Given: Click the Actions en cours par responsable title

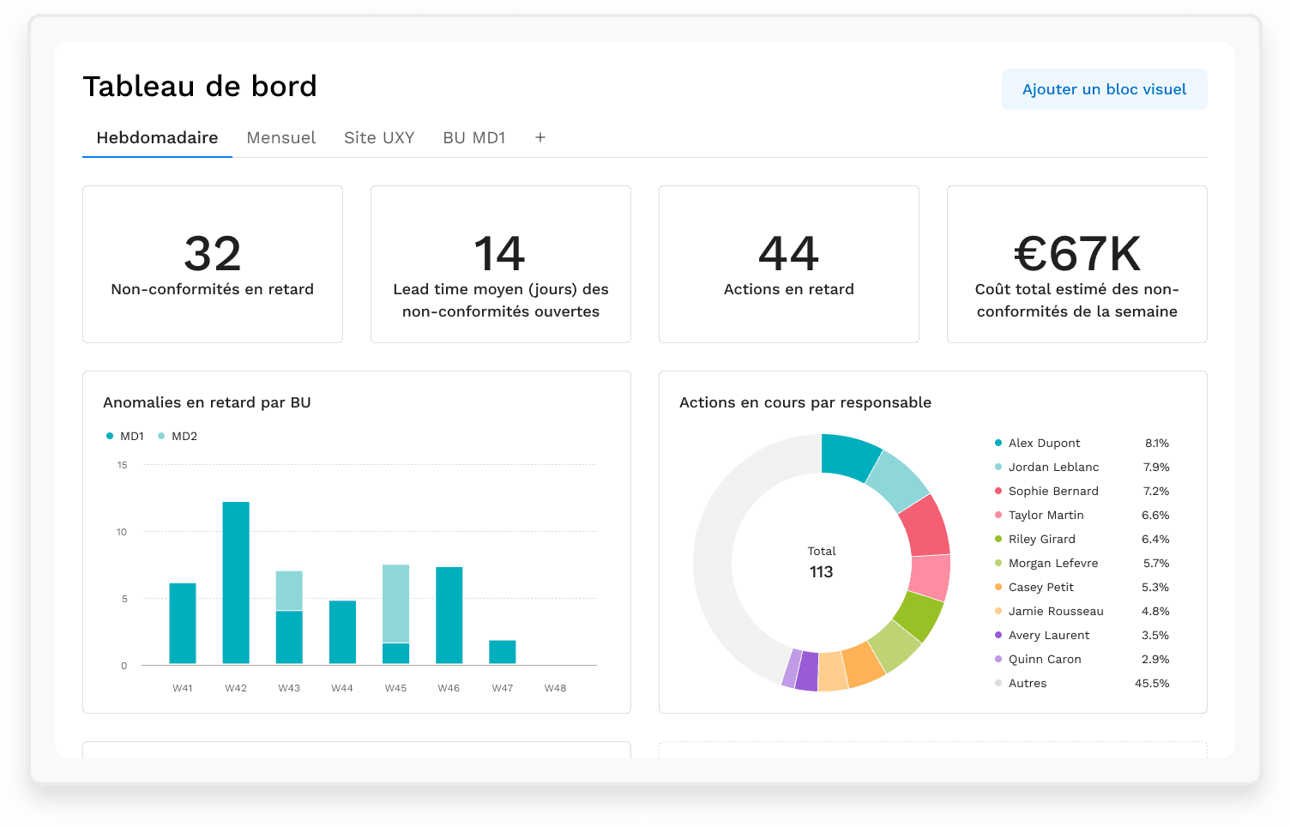Looking at the screenshot, I should coord(805,402).
